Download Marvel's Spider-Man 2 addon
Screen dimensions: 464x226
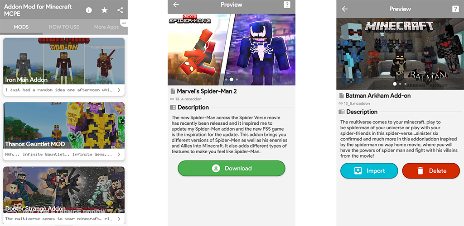[x=232, y=169]
